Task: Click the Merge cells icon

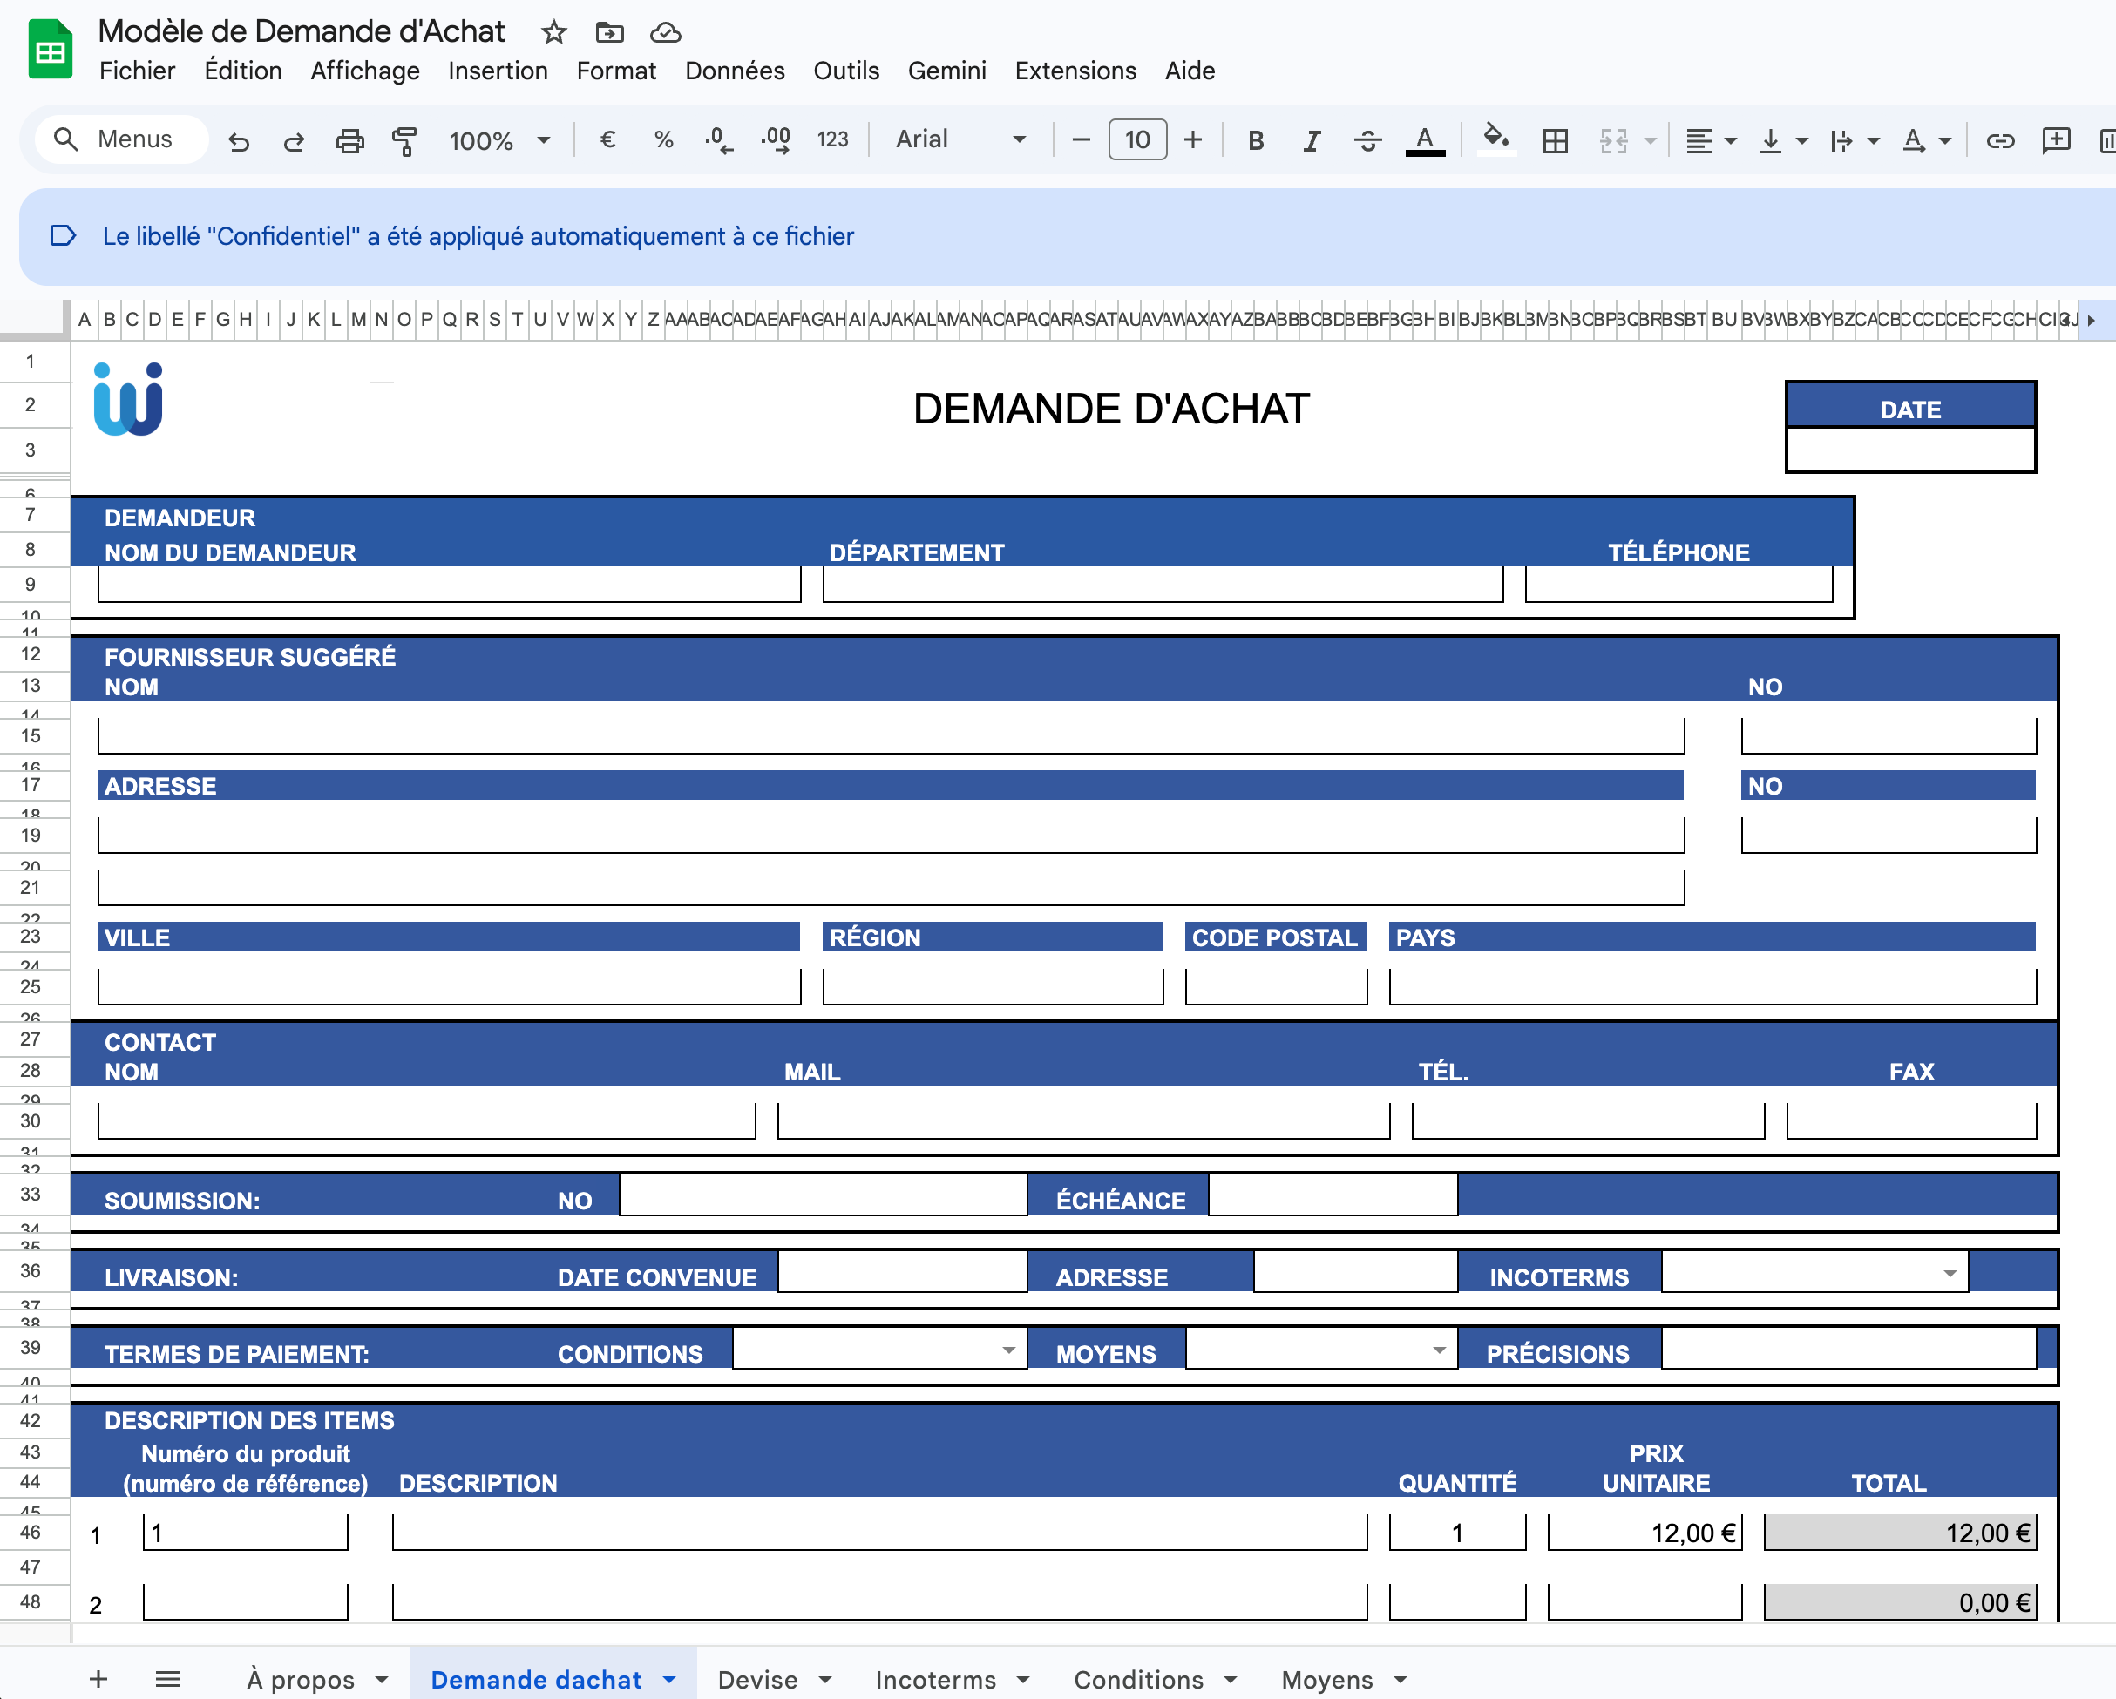Action: point(1613,140)
